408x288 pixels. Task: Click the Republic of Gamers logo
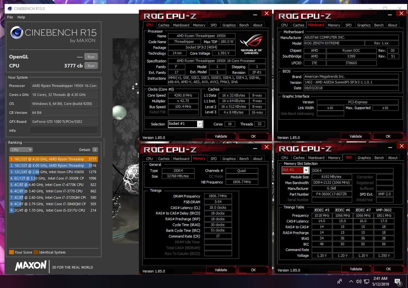point(251,44)
